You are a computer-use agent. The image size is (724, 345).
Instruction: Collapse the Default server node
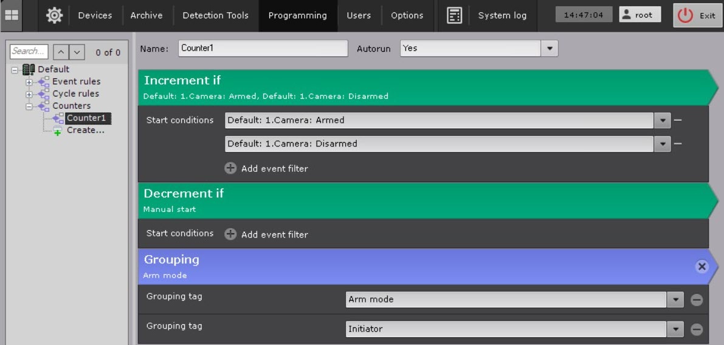click(x=15, y=70)
